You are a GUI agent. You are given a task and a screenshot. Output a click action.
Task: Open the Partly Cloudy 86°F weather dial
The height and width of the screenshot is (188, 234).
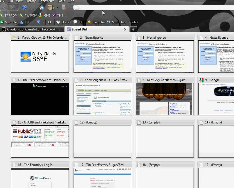(40, 57)
